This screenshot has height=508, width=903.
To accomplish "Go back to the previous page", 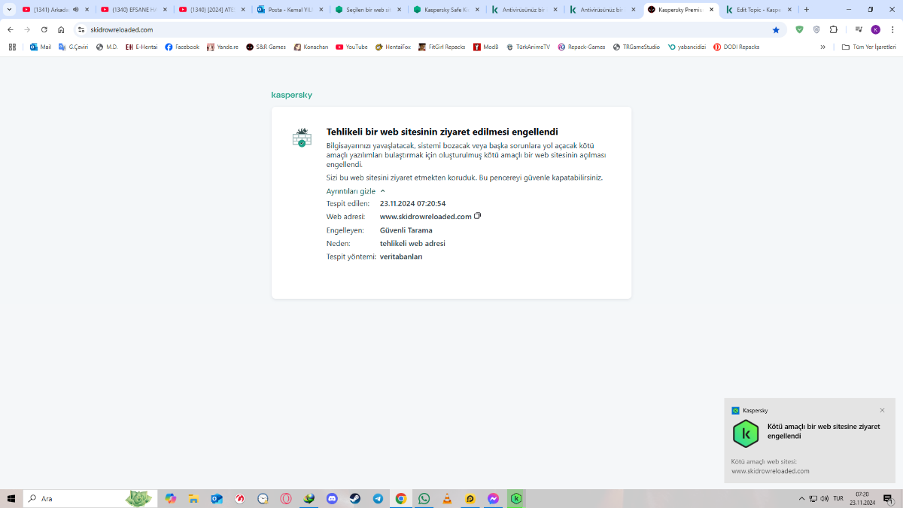I will coord(11,29).
